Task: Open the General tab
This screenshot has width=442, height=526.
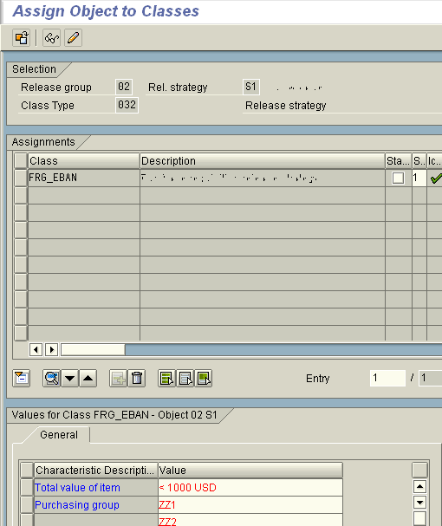Action: pos(59,435)
